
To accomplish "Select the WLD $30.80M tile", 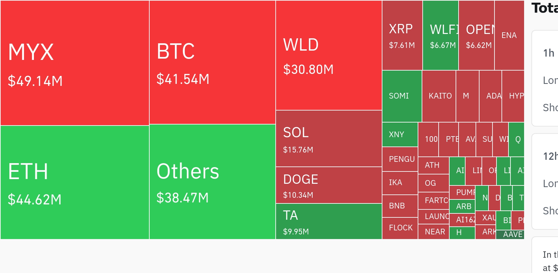I will click(x=329, y=56).
